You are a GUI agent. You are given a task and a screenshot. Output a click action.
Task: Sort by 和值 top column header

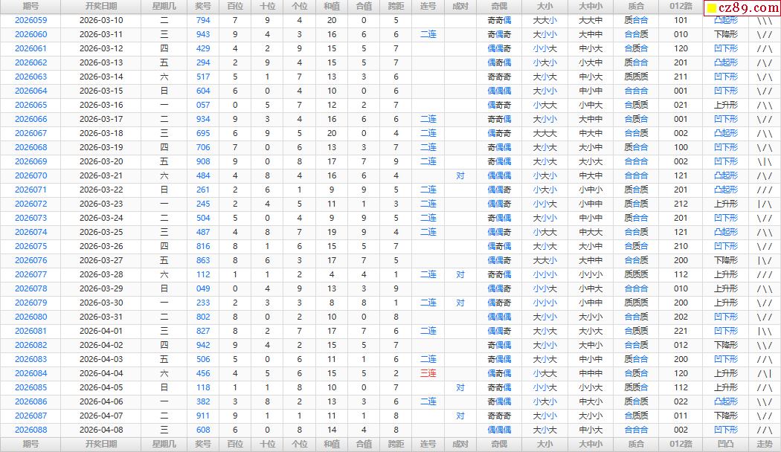click(x=331, y=6)
